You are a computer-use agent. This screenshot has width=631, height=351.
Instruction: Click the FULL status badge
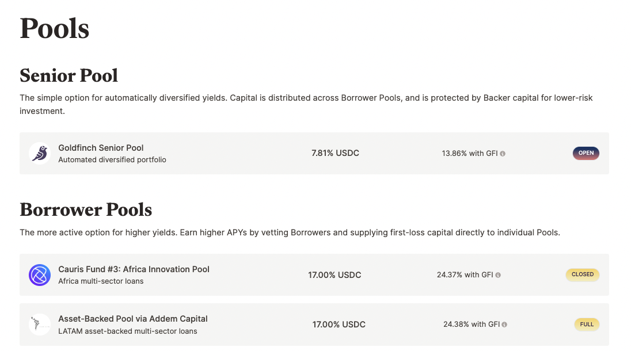click(587, 324)
